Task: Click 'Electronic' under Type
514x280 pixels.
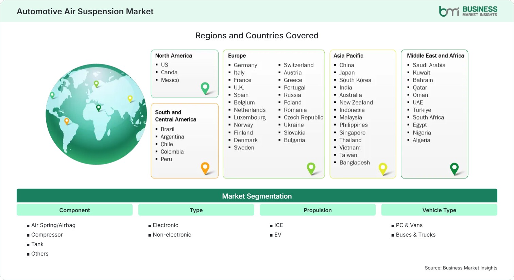Action: [x=166, y=225]
